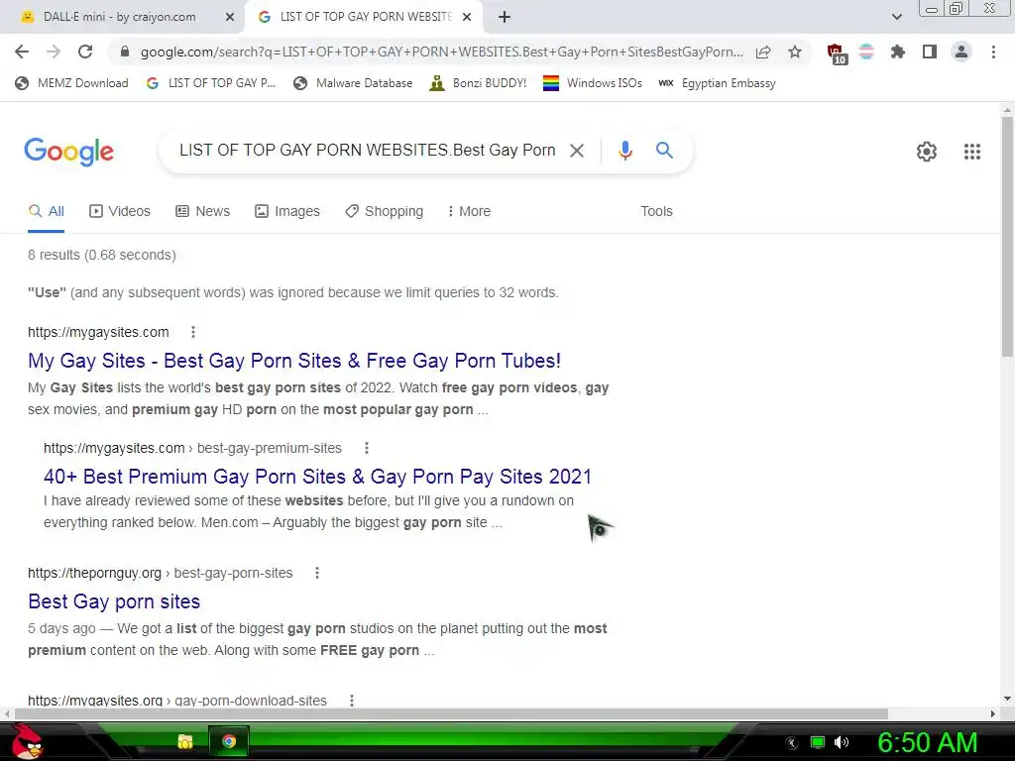Screen dimensions: 1015x761
Task: Click the scroll-right arrow of horizontal scrollbar
Action: point(993,713)
